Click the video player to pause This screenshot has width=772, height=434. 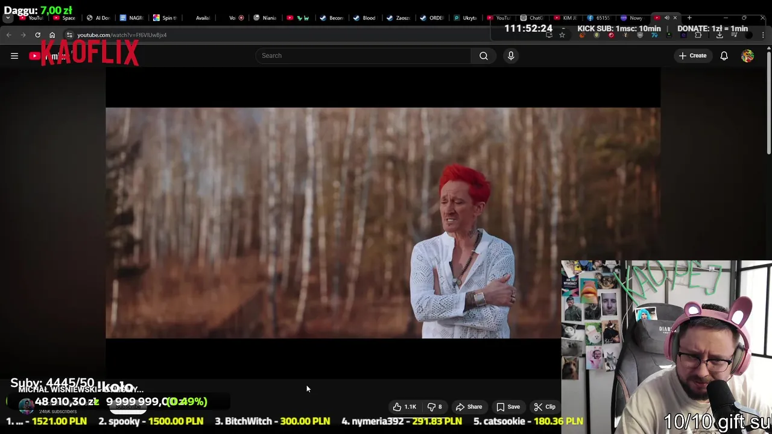383,223
